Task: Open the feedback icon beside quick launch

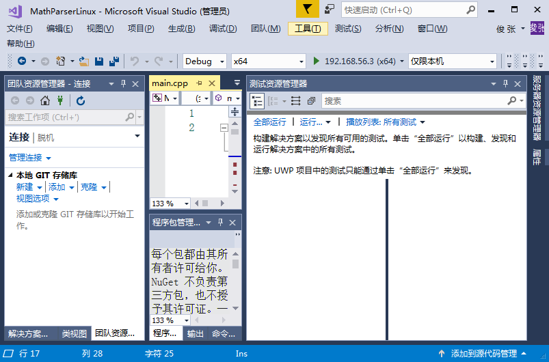Action: [329, 10]
